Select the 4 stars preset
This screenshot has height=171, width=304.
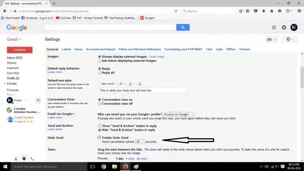(x=130, y=159)
